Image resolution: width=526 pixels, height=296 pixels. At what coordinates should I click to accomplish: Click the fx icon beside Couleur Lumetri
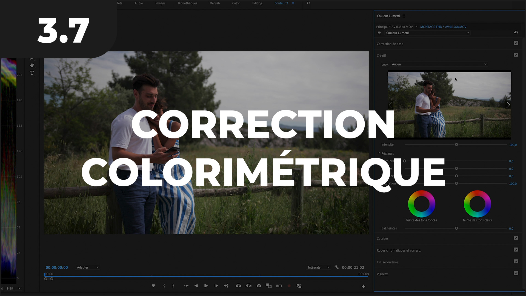click(379, 33)
